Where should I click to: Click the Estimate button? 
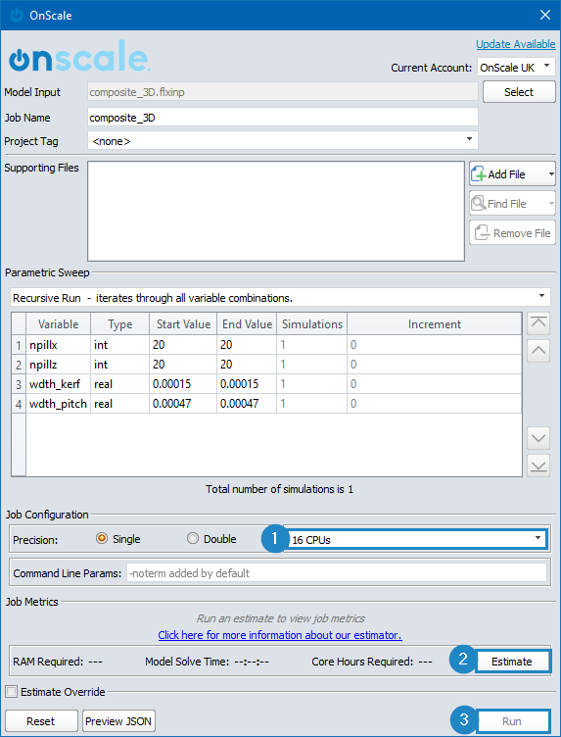pyautogui.click(x=512, y=662)
